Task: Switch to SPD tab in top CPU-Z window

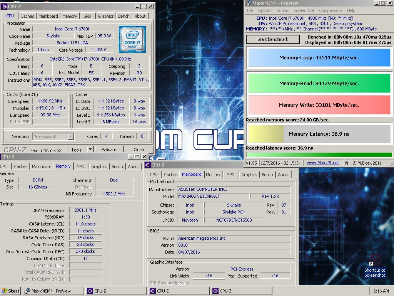Action: pos(87,16)
